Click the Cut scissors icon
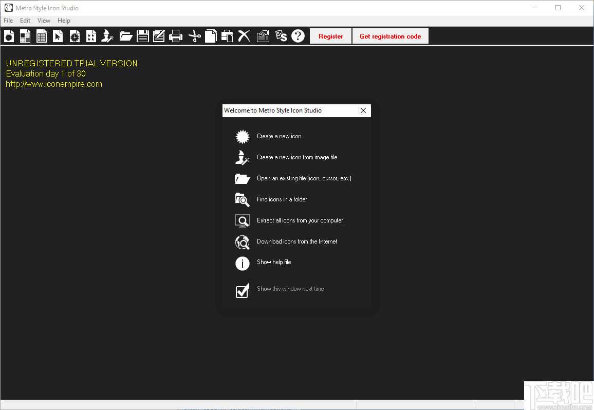Viewport: 594px width, 410px height. click(195, 36)
